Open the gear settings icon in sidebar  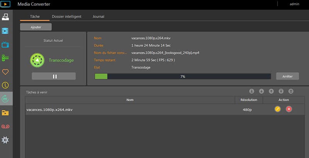coord(5,140)
